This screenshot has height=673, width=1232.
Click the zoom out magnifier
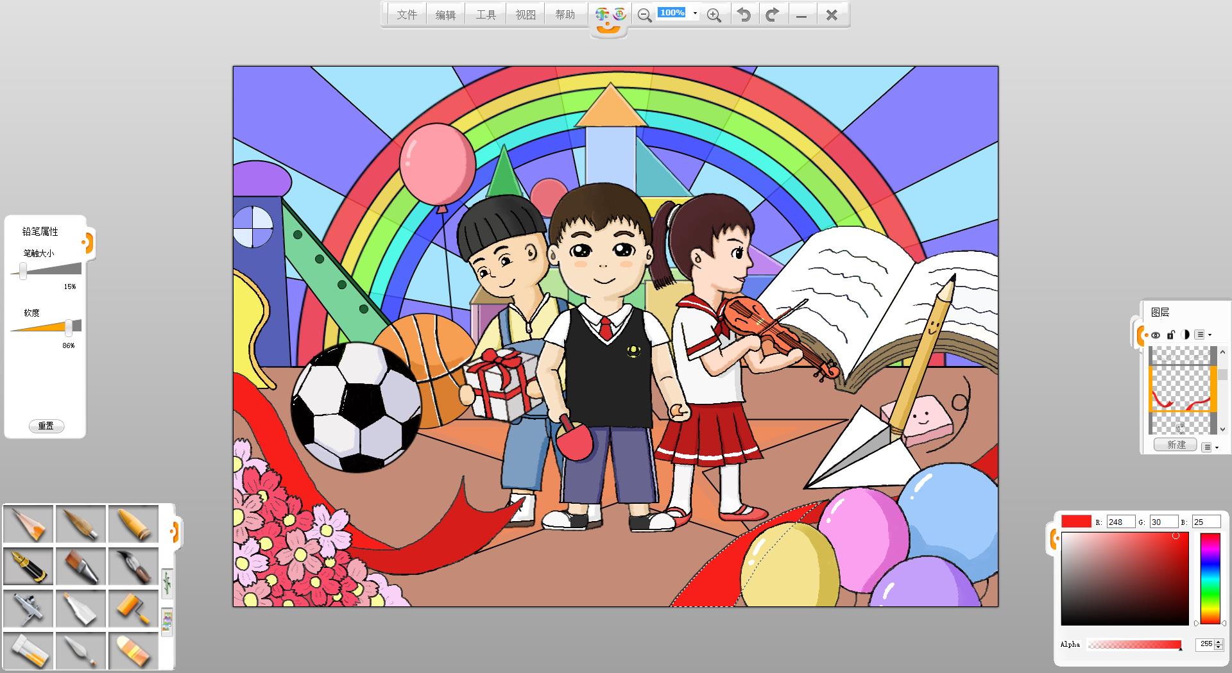(x=645, y=15)
